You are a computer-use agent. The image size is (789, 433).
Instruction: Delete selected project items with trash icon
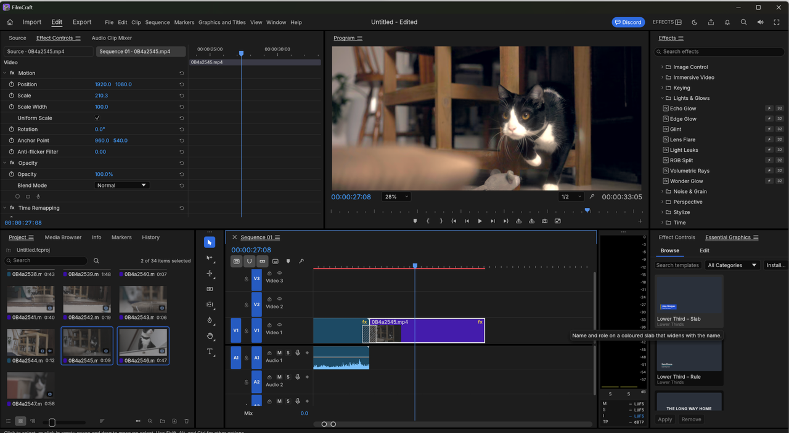point(187,421)
